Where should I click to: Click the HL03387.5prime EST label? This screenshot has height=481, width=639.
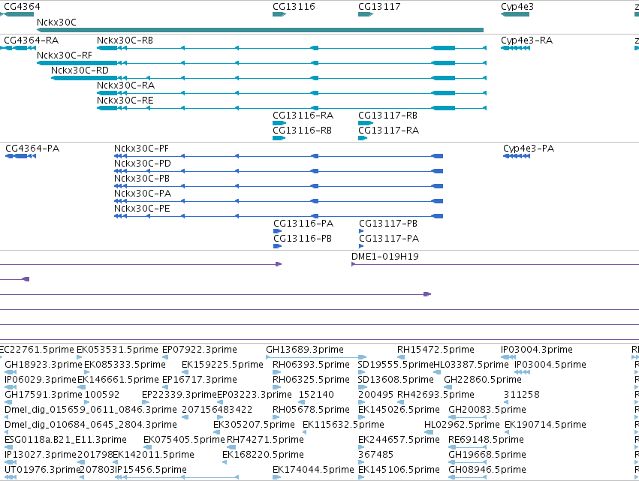(471, 365)
